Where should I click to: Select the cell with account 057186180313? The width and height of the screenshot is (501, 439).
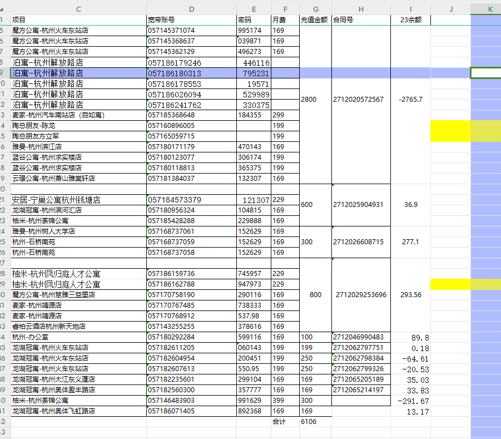(x=191, y=73)
